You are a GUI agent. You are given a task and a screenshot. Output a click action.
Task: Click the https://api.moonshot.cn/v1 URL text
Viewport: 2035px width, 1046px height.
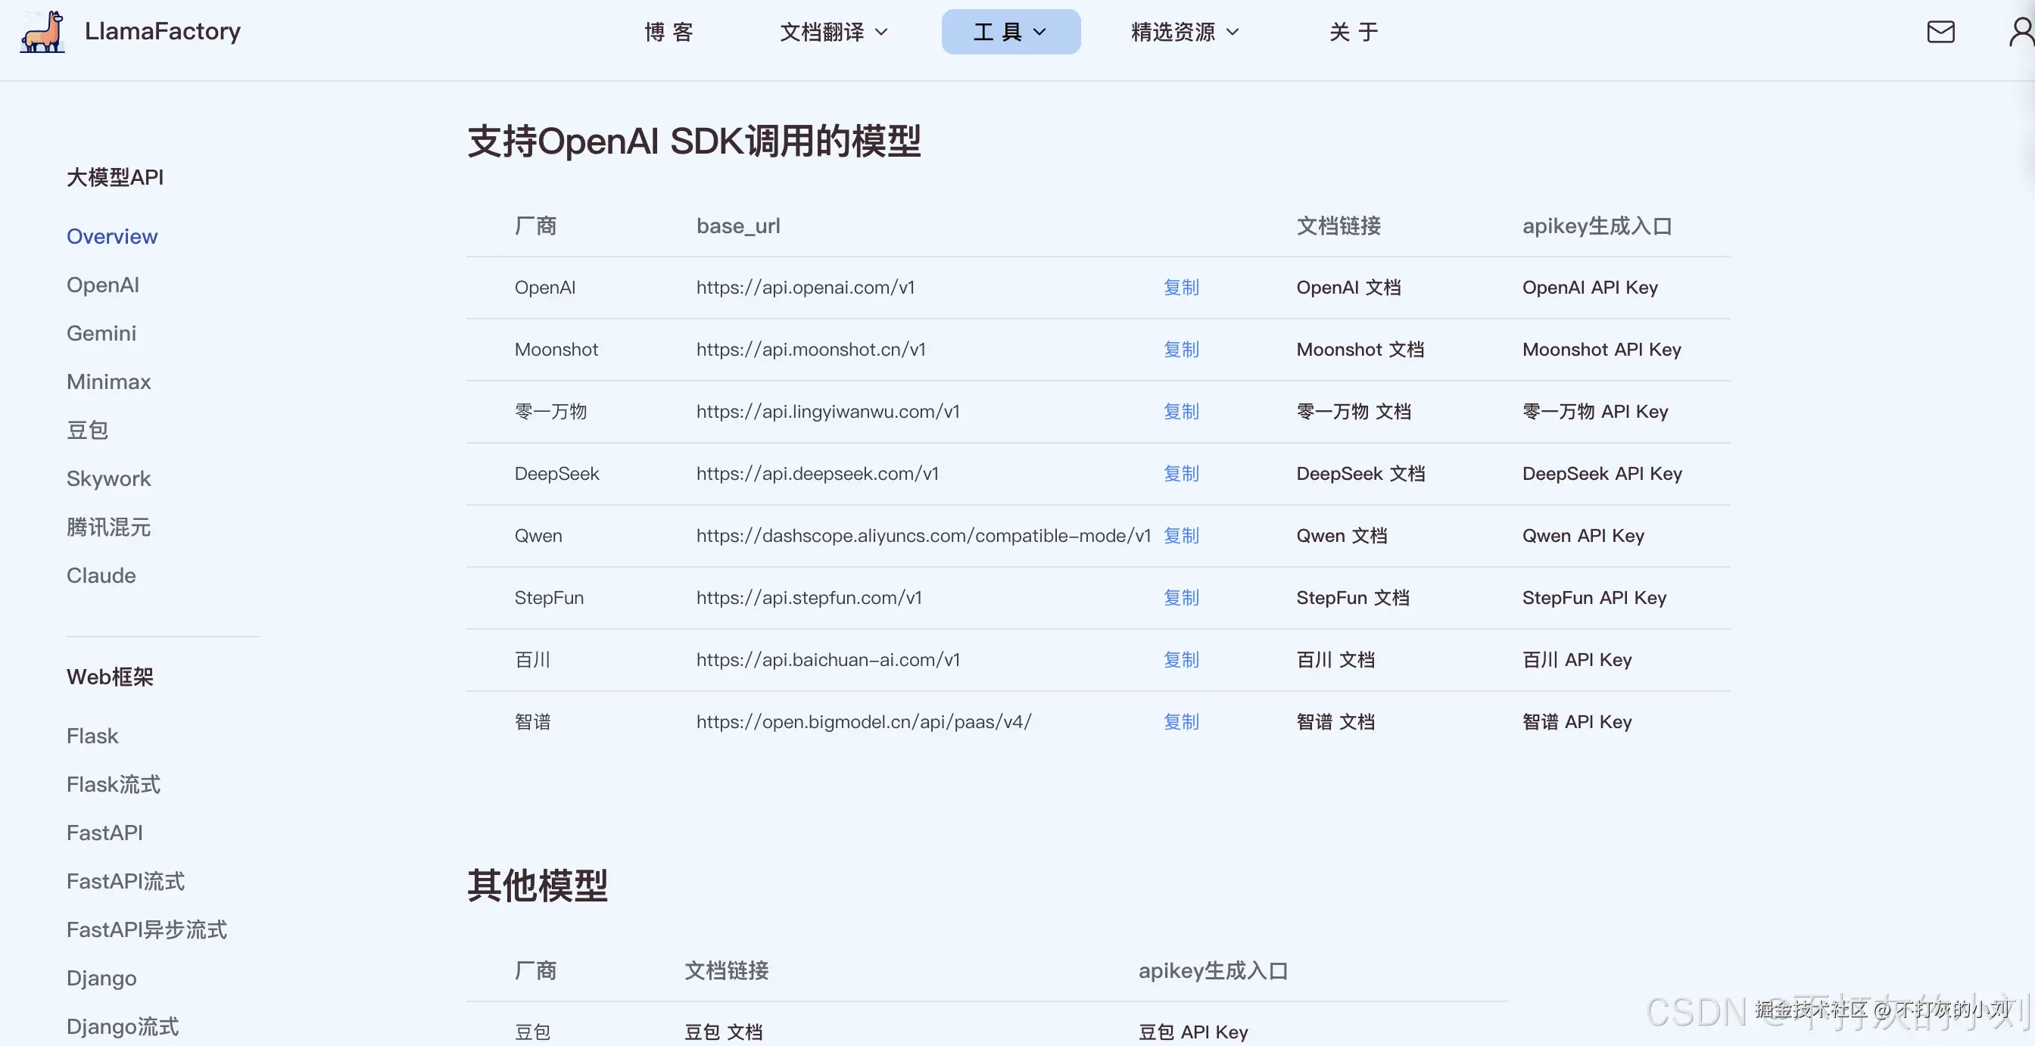pos(811,349)
